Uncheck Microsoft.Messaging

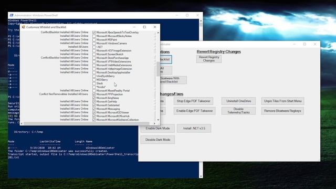94,109
